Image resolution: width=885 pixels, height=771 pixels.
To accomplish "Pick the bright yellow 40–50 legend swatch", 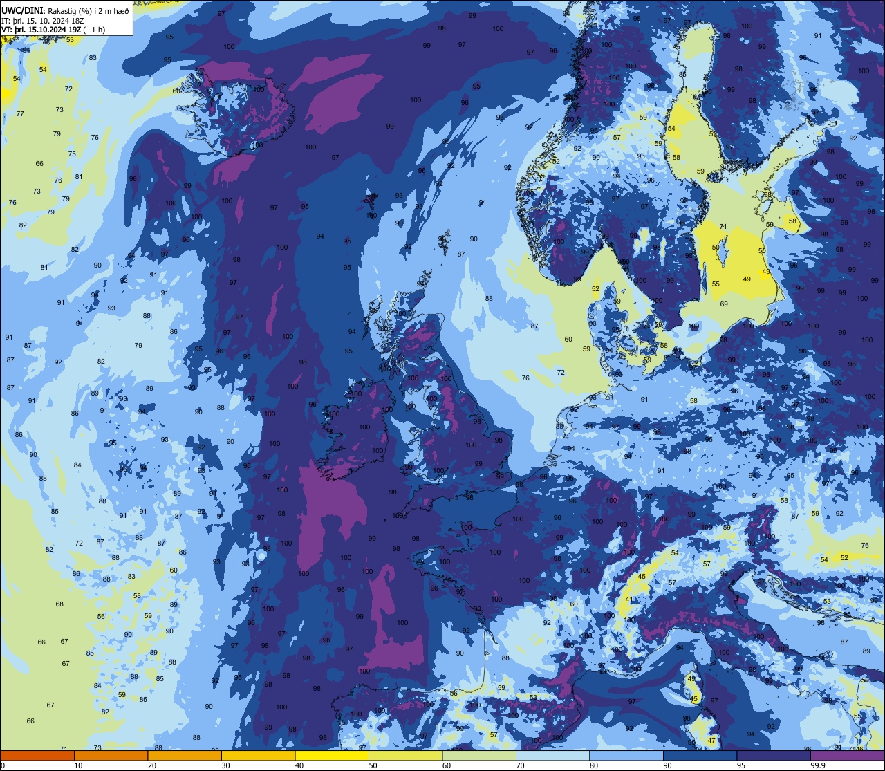I will pyautogui.click(x=332, y=756).
